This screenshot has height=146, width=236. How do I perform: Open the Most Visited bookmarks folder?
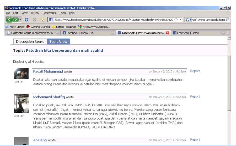click(15, 27)
